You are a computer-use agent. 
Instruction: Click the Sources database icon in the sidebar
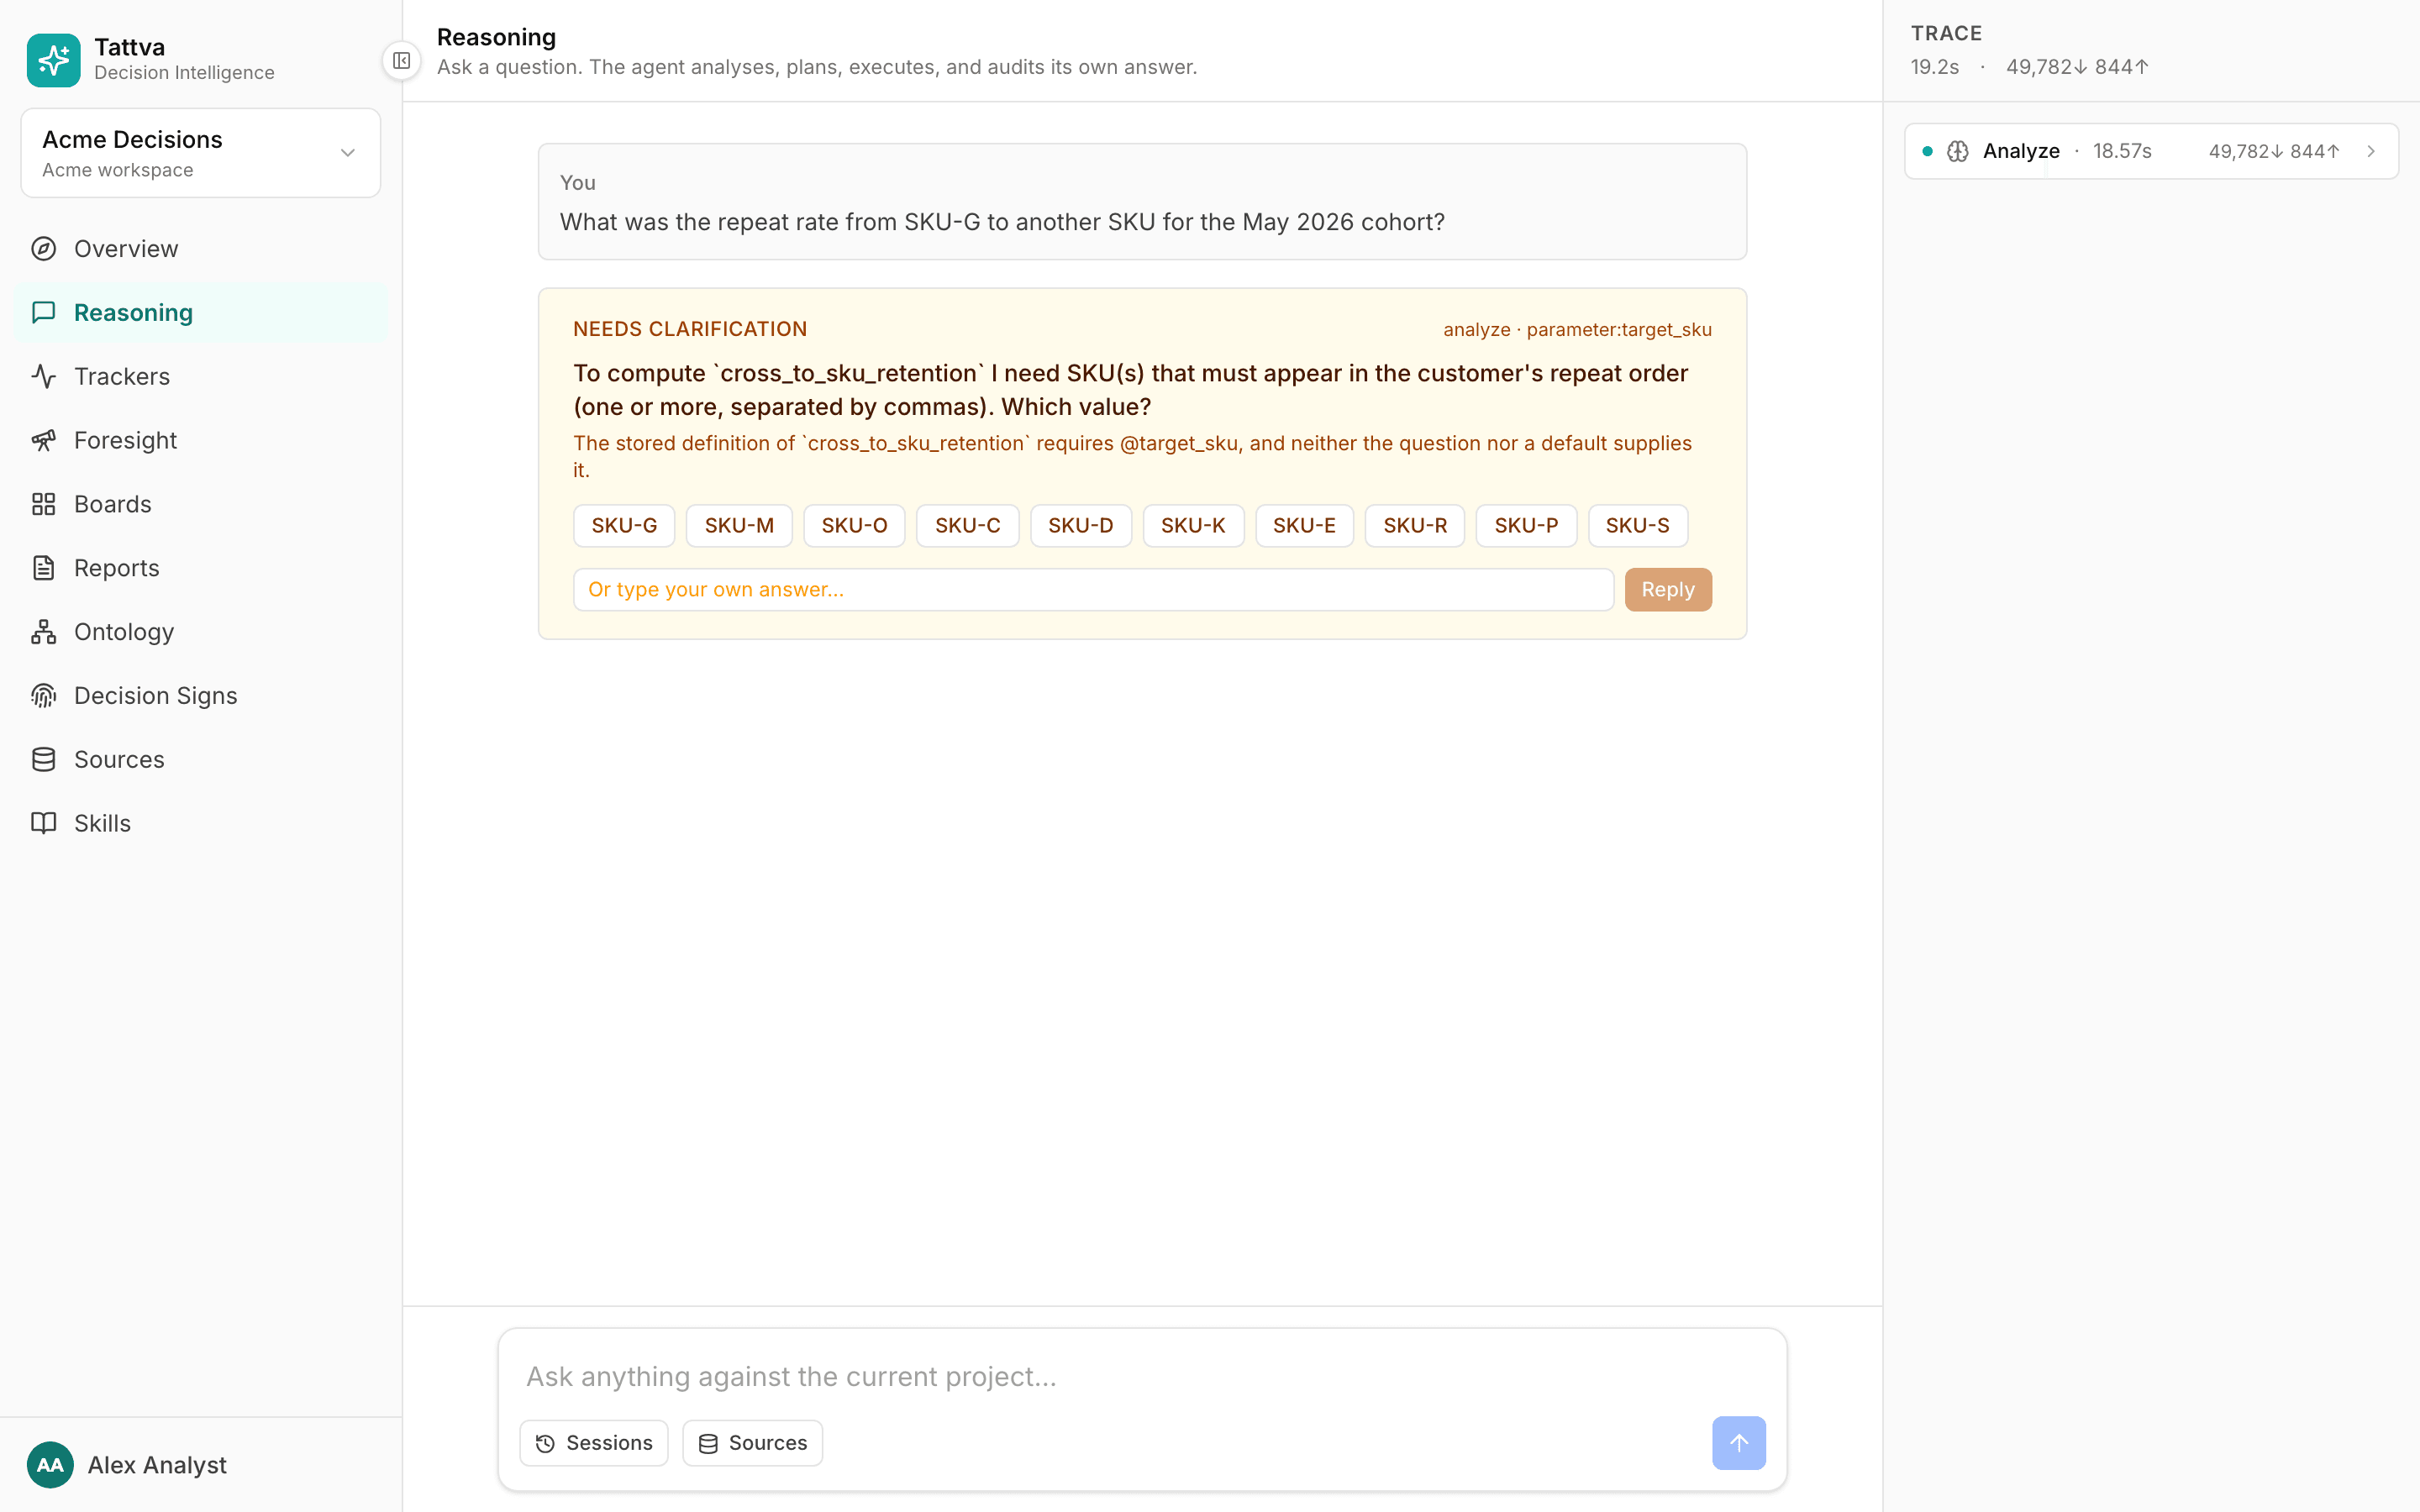click(x=44, y=760)
